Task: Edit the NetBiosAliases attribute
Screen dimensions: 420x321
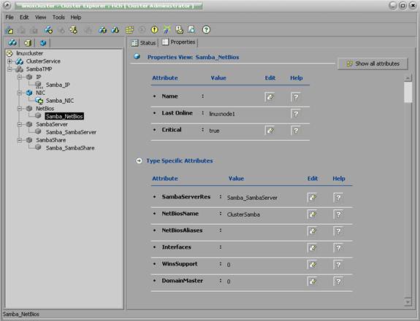Action: (x=313, y=231)
